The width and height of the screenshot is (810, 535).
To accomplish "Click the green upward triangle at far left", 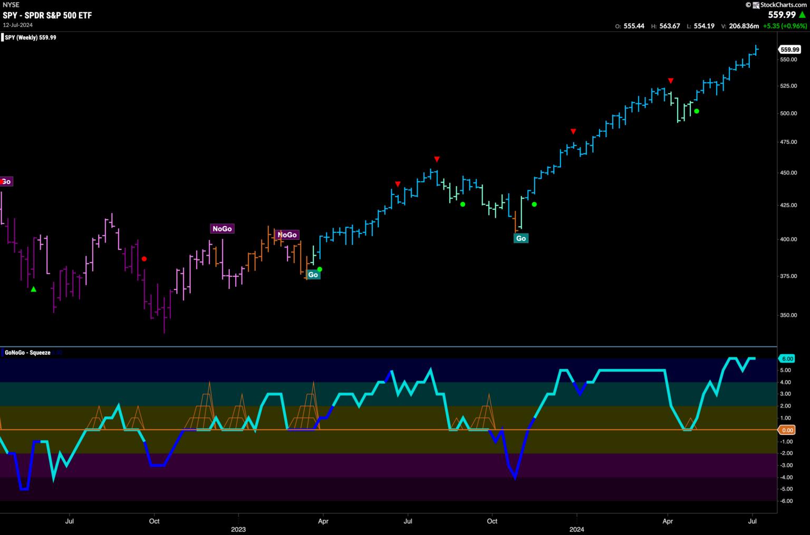I will click(x=34, y=289).
